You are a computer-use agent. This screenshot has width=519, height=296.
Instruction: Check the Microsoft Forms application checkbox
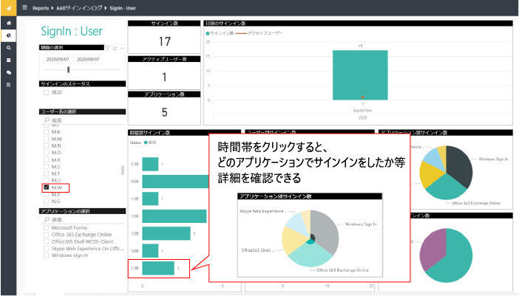point(47,228)
